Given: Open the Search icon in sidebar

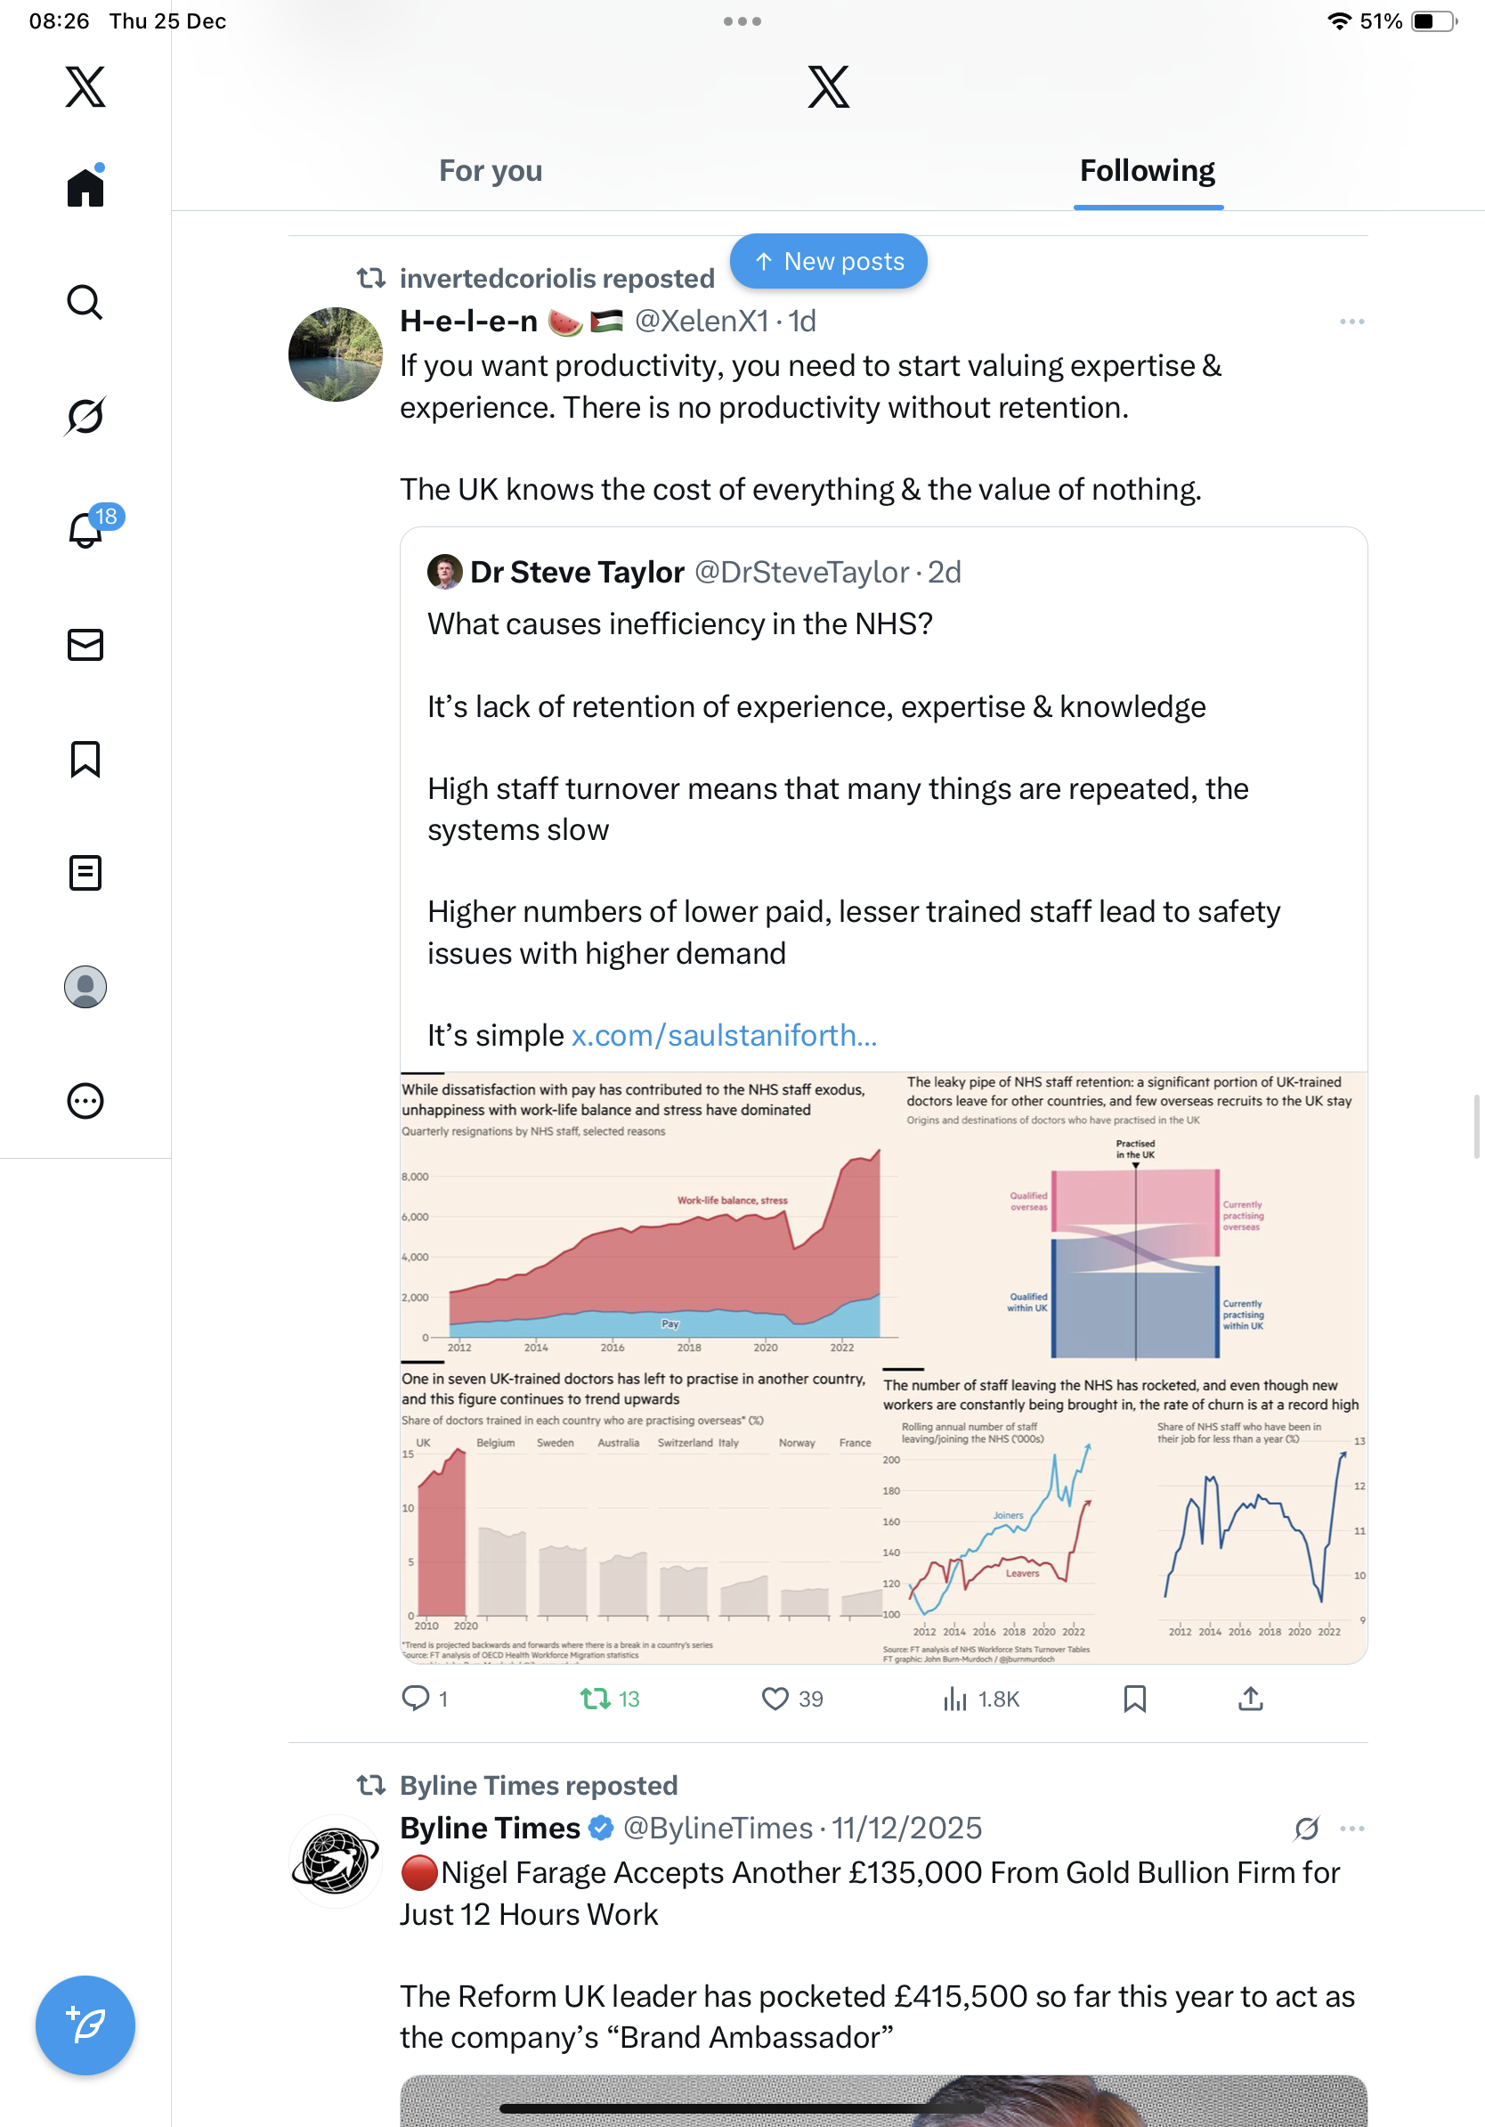Looking at the screenshot, I should [85, 302].
